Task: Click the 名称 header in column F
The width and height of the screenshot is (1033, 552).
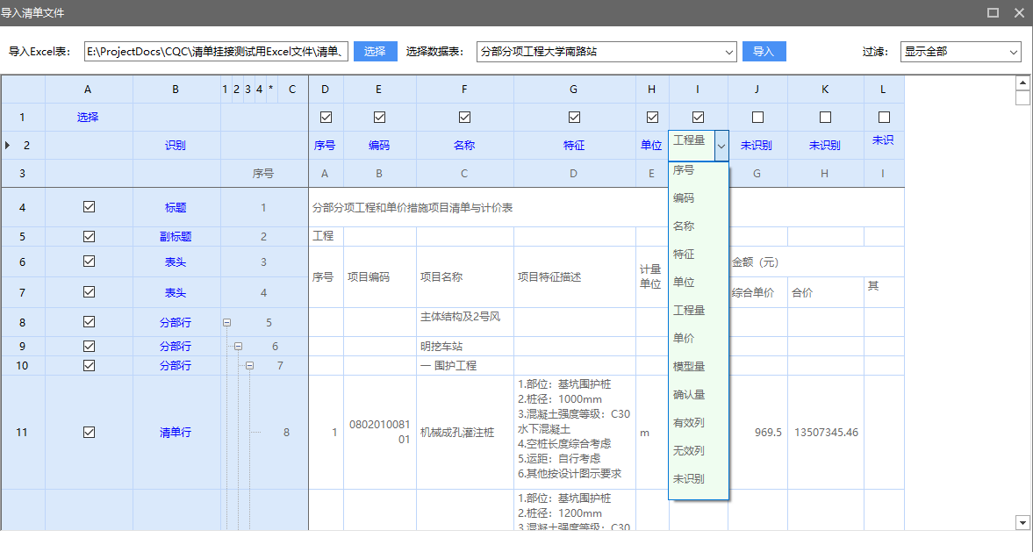Action: click(x=464, y=146)
